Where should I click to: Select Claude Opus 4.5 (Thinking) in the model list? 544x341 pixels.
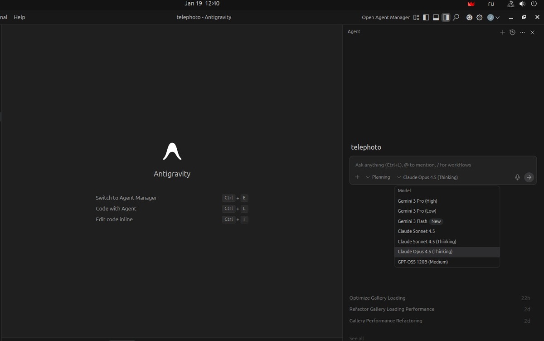[x=447, y=252]
